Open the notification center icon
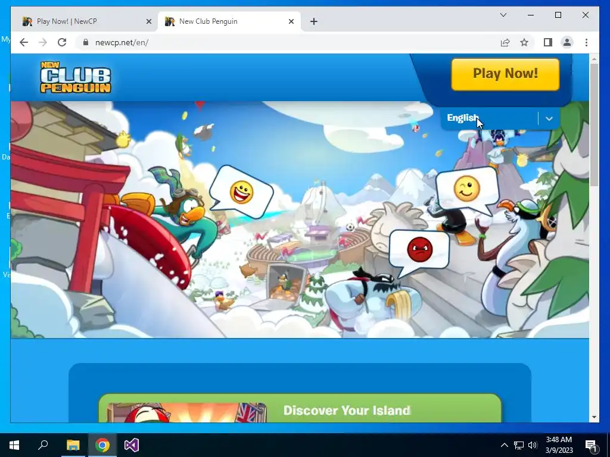Screen dimensions: 610x457 pyautogui.click(x=592, y=445)
